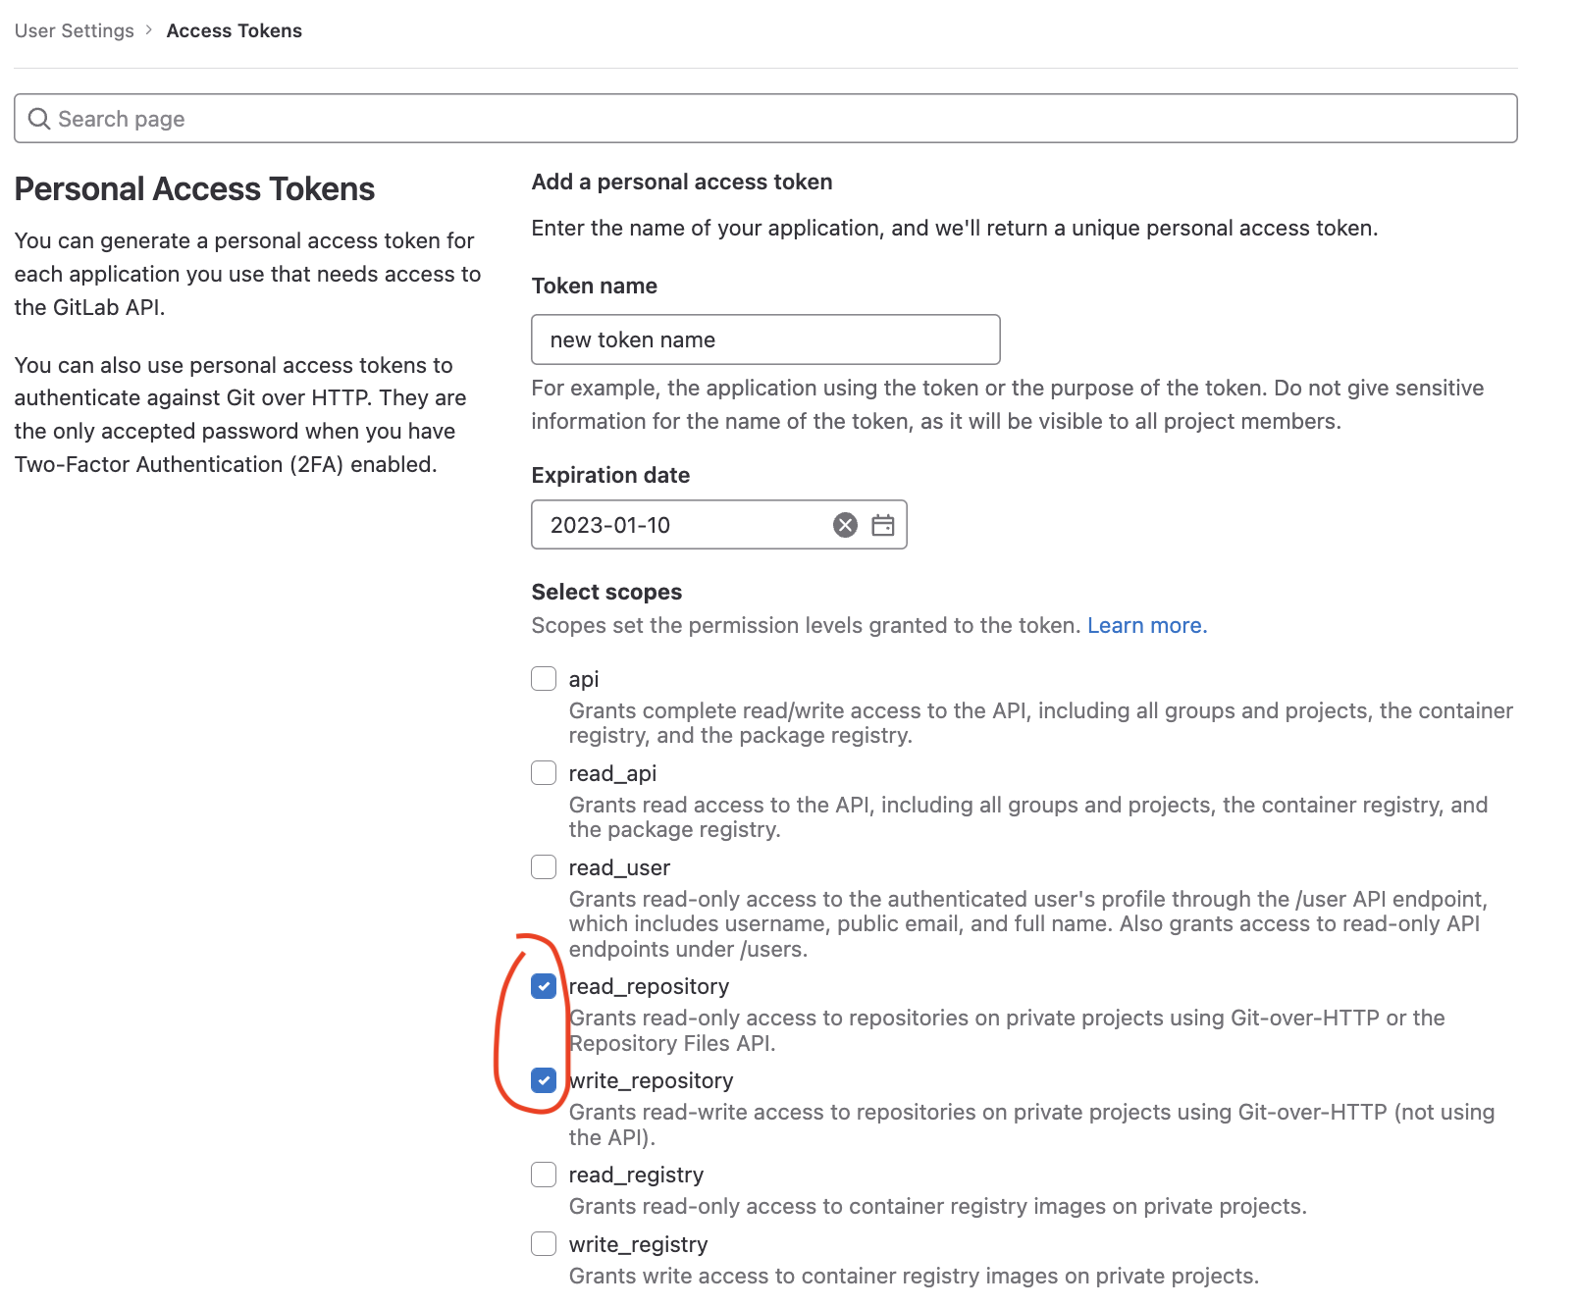Disable the write_repository scope checkbox
The height and width of the screenshot is (1307, 1576).
544,1080
